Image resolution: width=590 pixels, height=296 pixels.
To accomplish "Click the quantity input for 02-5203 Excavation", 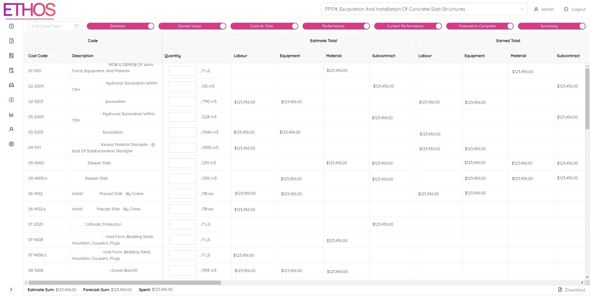I will [183, 102].
